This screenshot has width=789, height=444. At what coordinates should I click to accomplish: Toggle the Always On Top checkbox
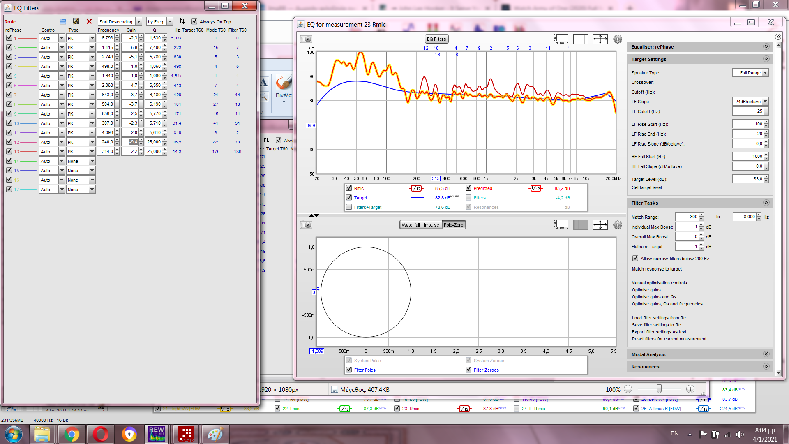194,21
